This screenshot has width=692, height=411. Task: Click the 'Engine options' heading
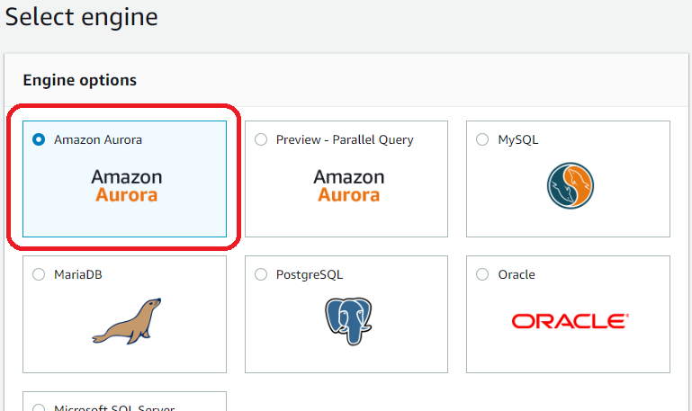80,80
